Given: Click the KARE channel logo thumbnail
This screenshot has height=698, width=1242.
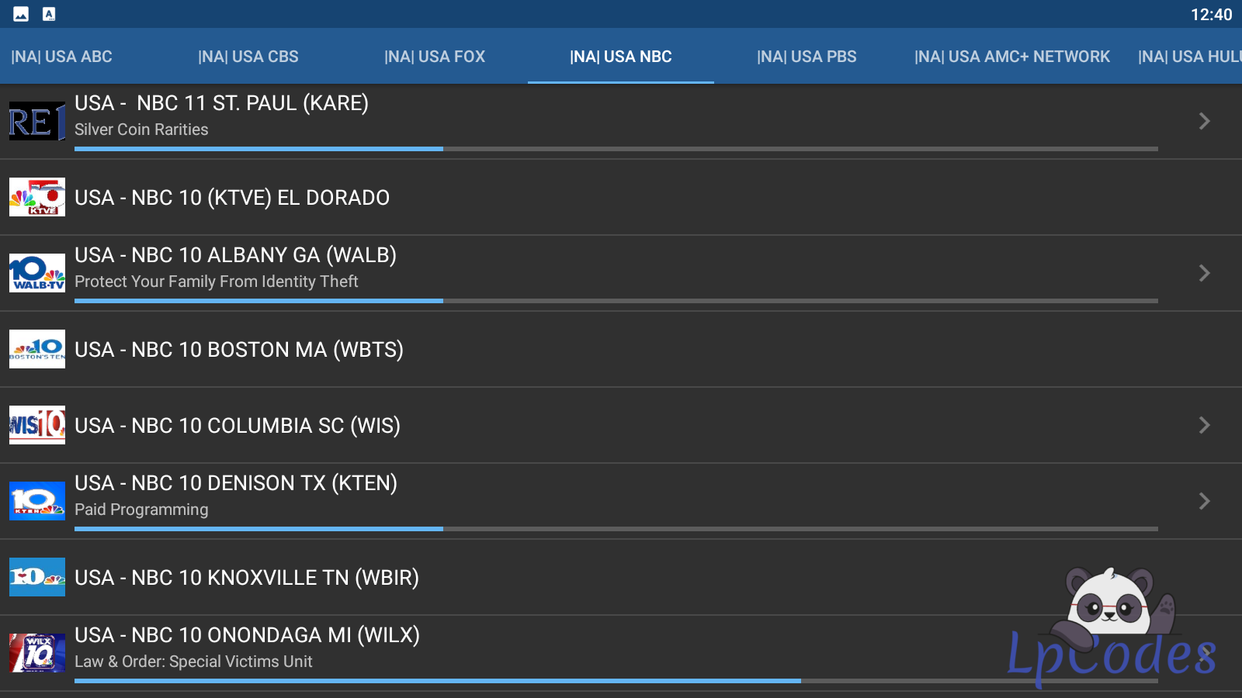Looking at the screenshot, I should (x=36, y=121).
